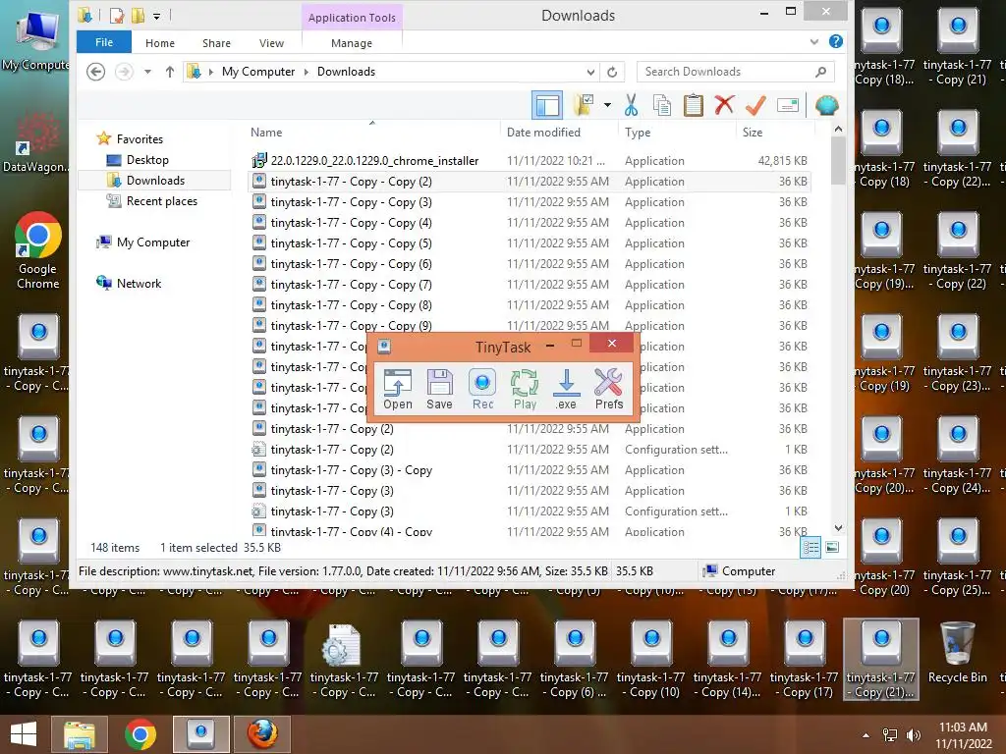Select the DataWagon desktop shortcut
Viewport: 1006px width, 754px height.
pos(35,142)
